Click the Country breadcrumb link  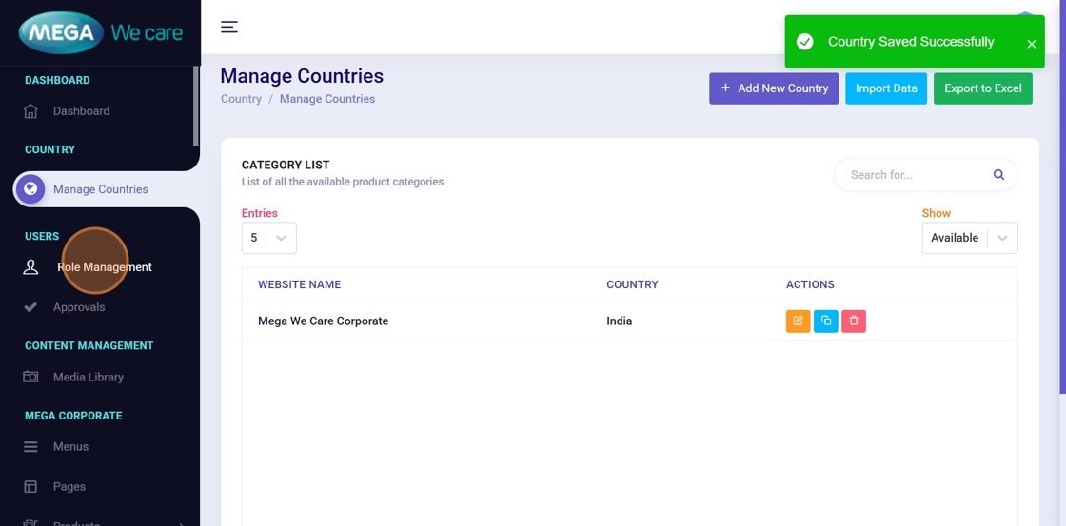coord(241,99)
